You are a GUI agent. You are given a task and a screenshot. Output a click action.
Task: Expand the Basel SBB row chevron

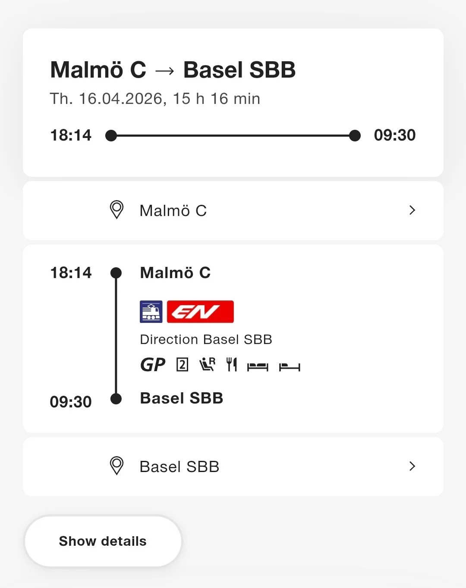point(412,466)
